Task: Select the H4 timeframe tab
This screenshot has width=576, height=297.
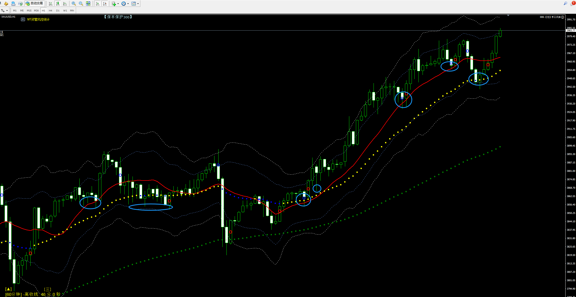Action: [51, 10]
